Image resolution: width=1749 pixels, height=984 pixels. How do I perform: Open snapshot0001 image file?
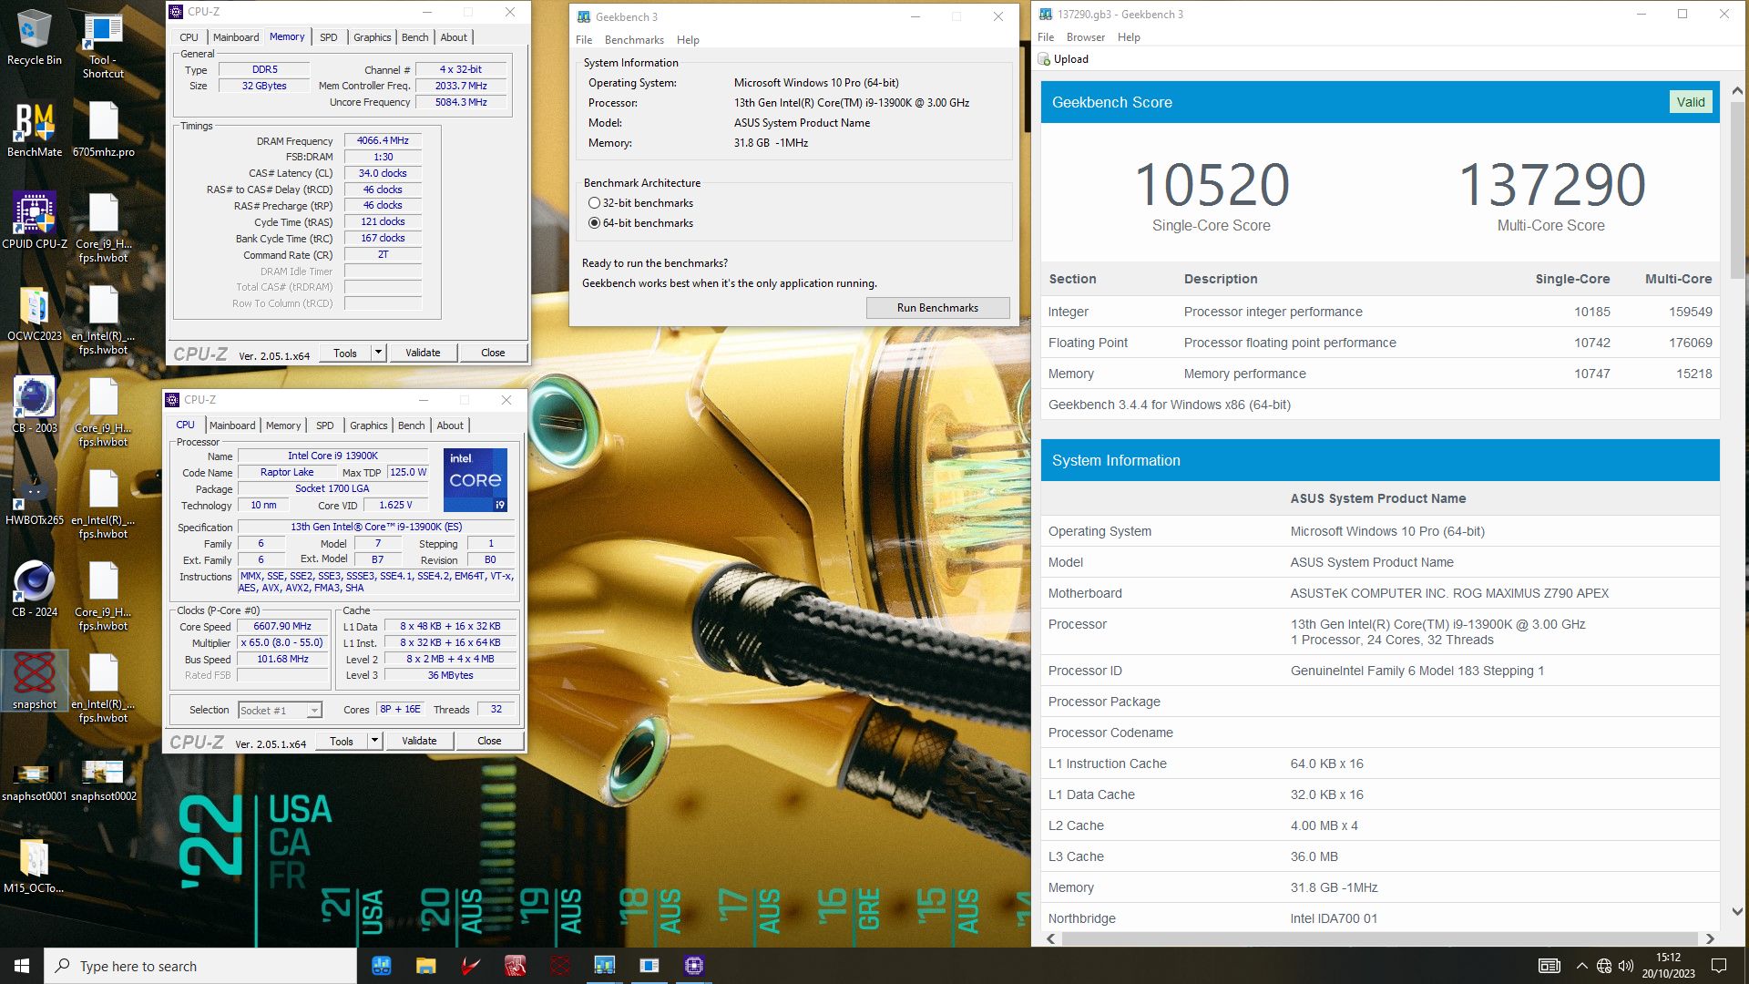click(x=34, y=781)
